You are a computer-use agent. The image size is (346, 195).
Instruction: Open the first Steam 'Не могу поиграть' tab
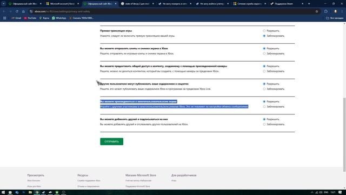[175, 4]
